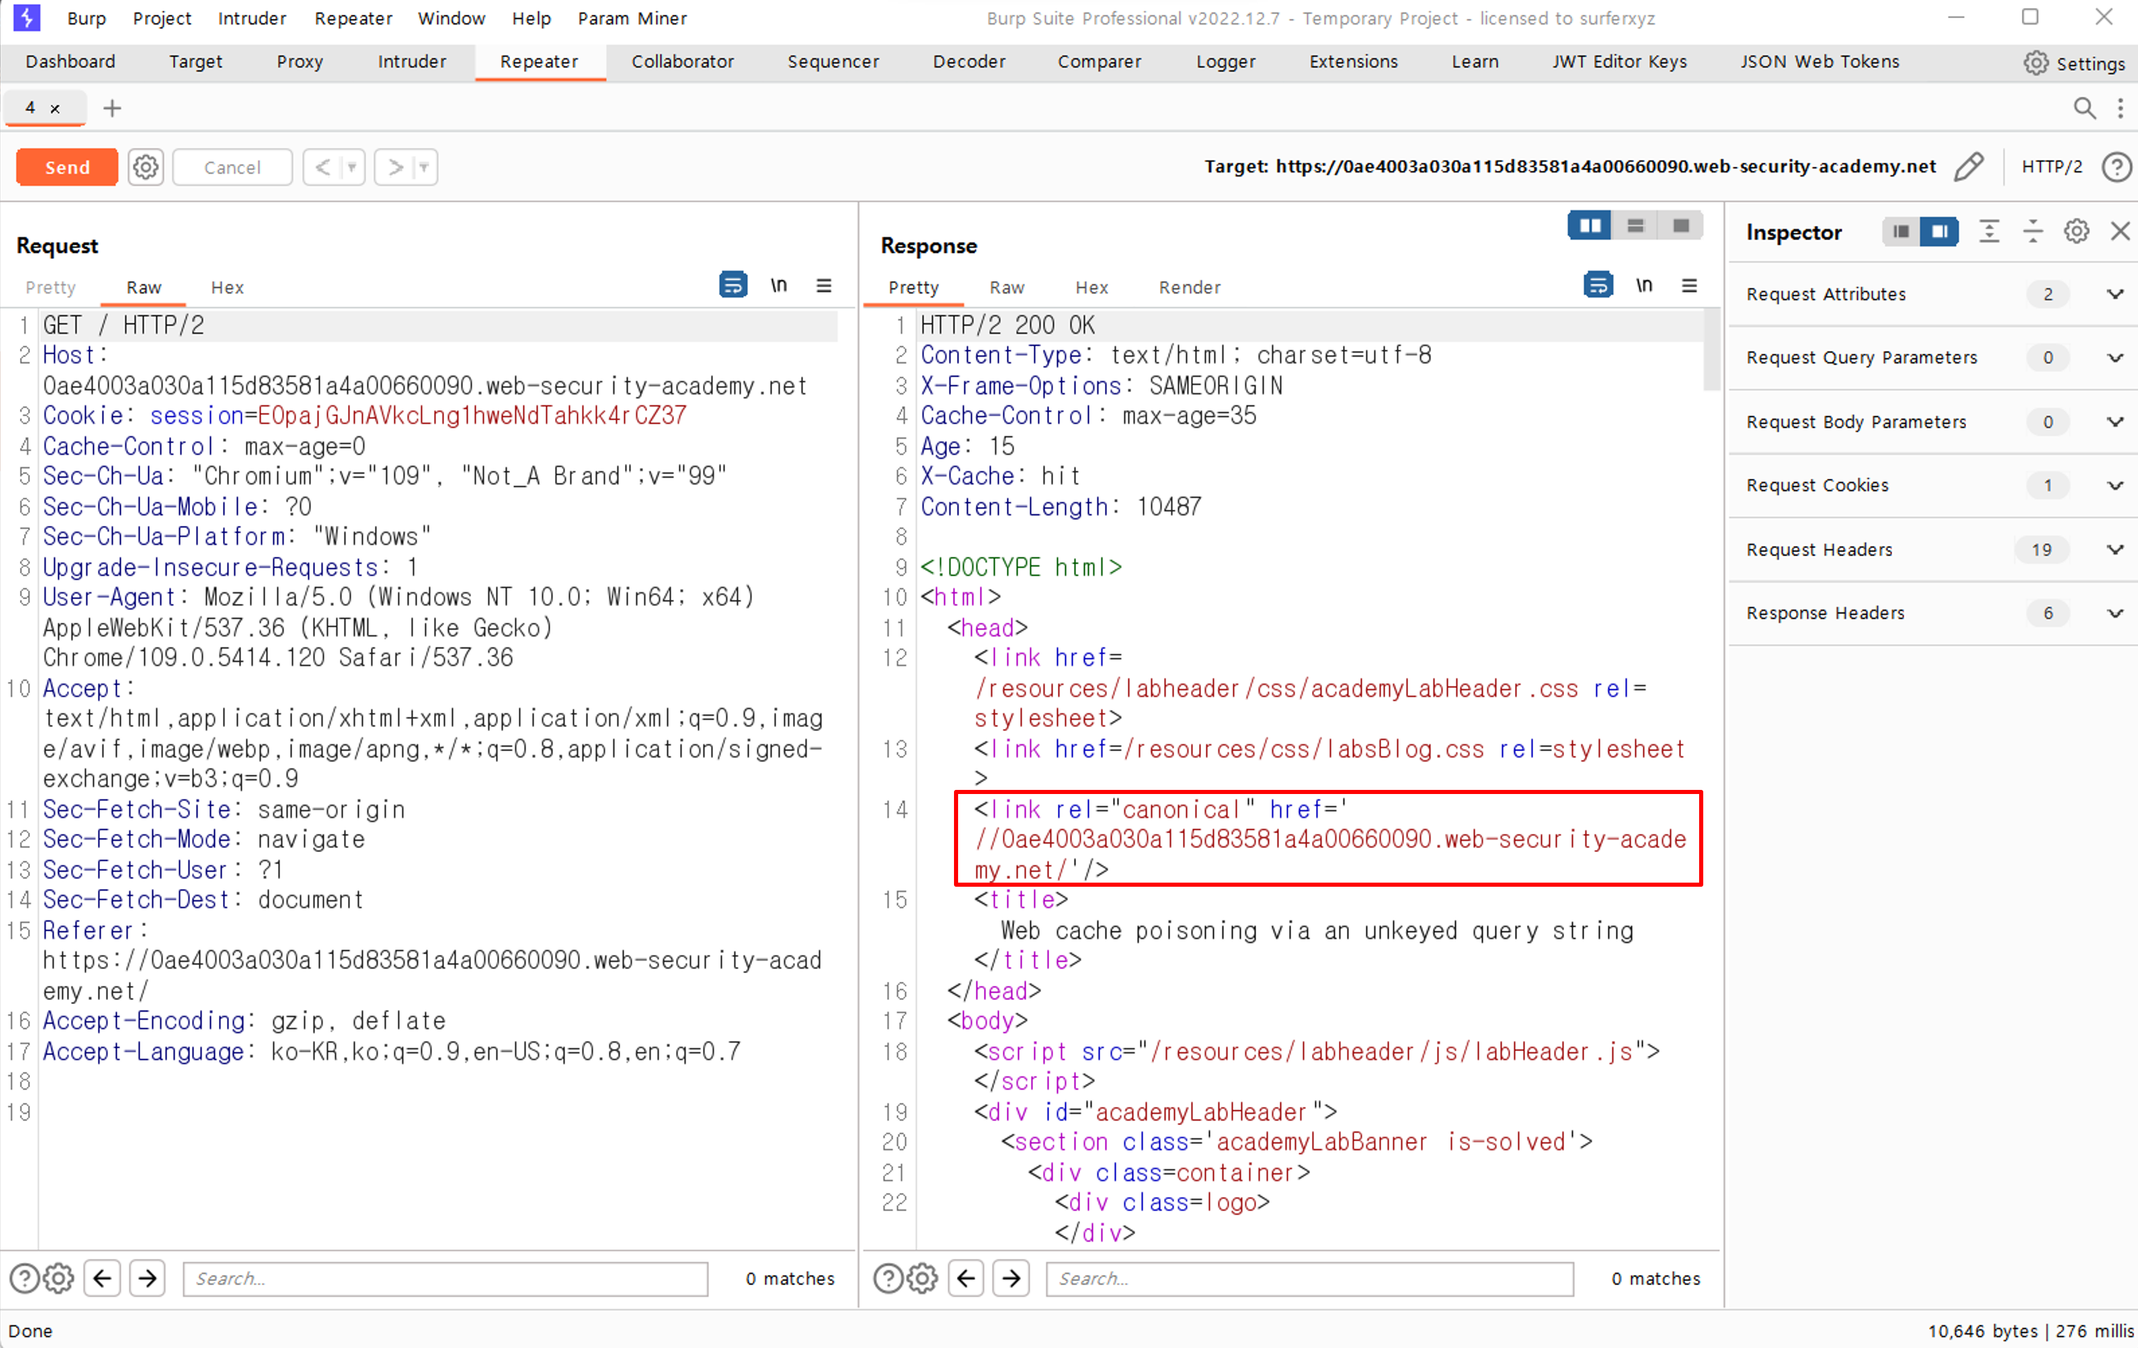
Task: Toggle non-printable characters in Response
Action: (x=1645, y=285)
